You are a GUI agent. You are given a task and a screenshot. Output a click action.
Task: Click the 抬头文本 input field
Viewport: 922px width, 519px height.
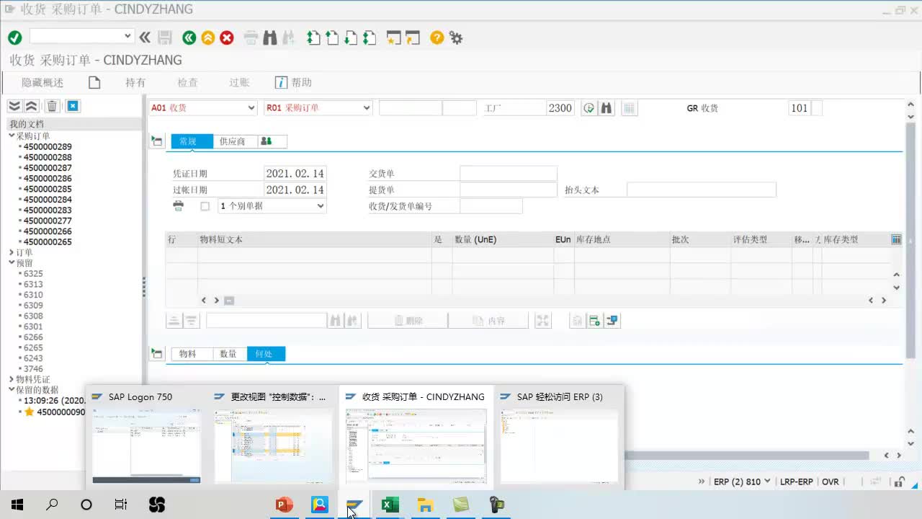702,190
